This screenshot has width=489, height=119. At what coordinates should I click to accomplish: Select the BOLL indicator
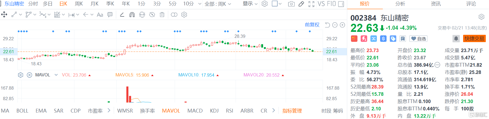22,111
